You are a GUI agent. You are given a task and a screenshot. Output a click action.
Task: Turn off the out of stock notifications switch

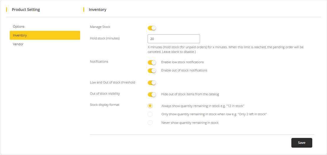tap(152, 71)
